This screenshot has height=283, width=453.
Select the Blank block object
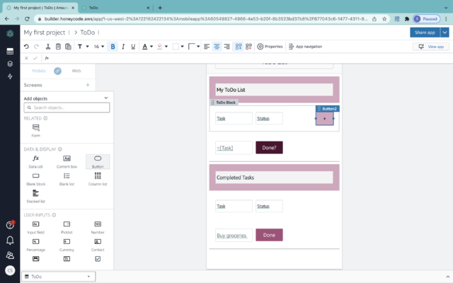coord(36,179)
